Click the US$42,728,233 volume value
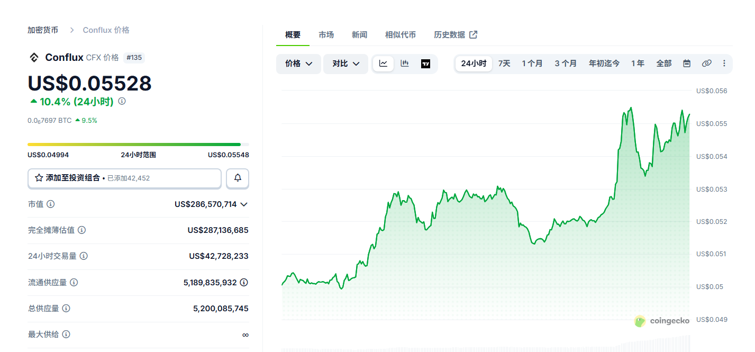 (x=219, y=256)
